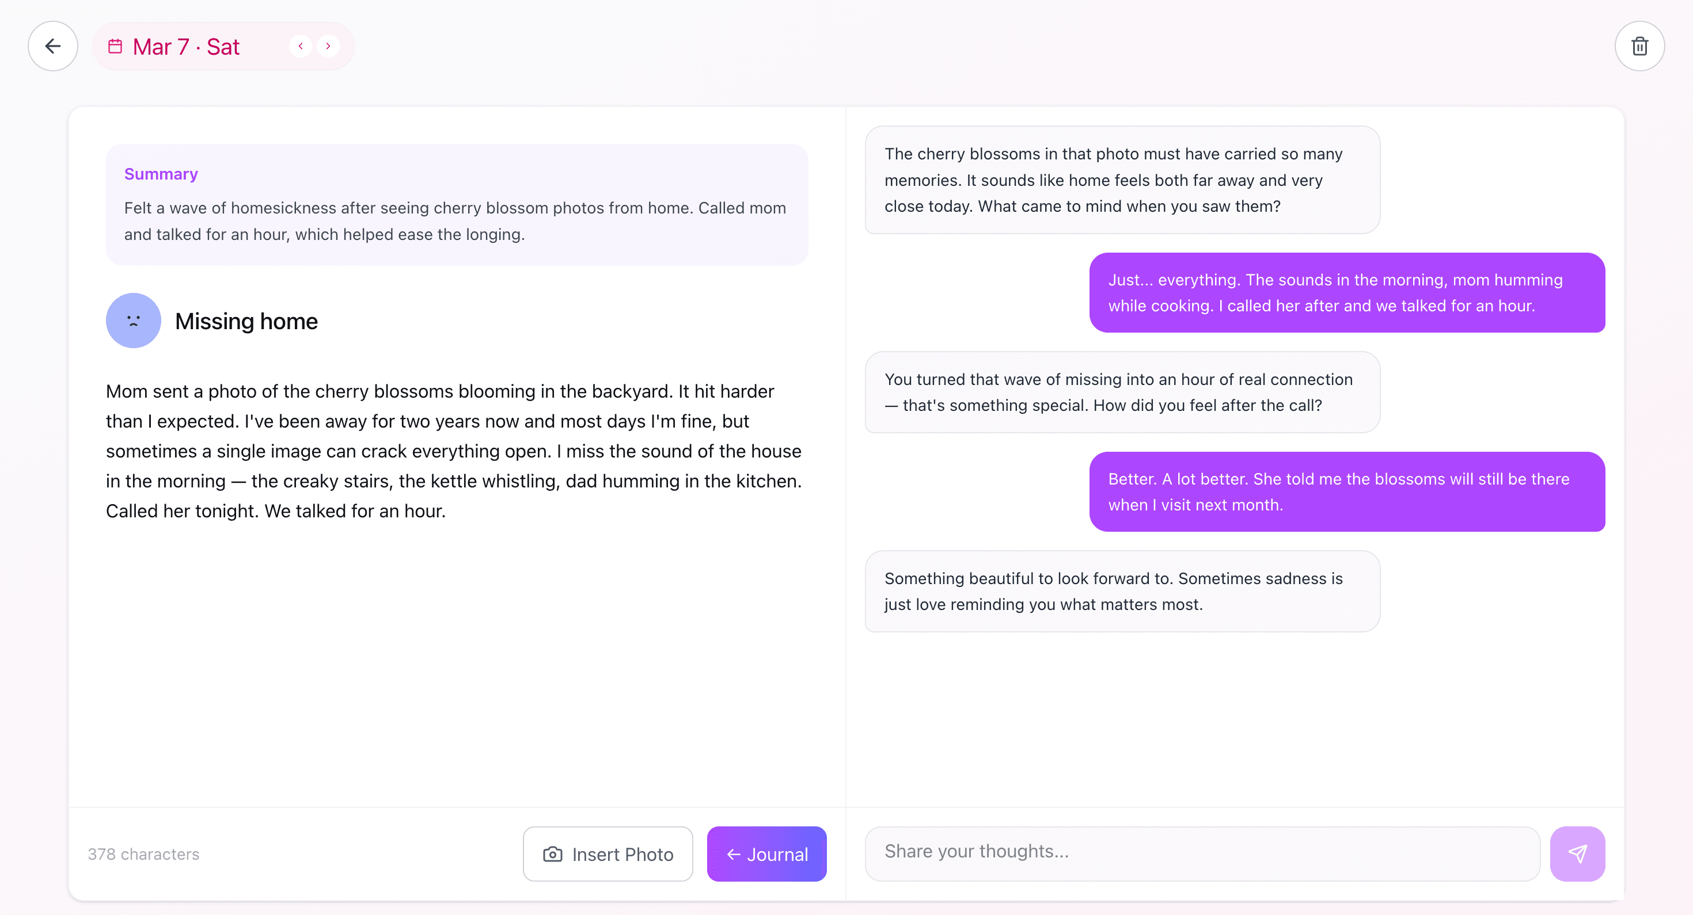Click the calendar icon beside Mar 7
This screenshot has height=915, width=1693.
tap(116, 46)
